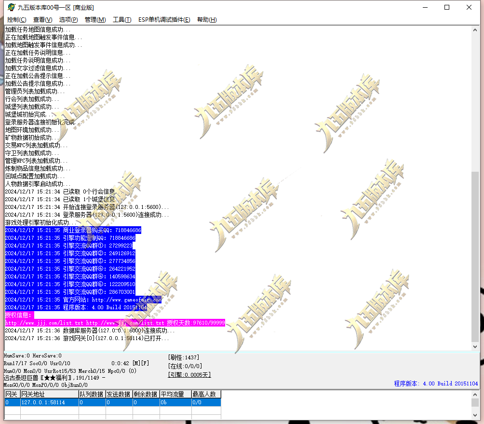Select the 网关 column header
This screenshot has height=424, width=484.
point(13,395)
